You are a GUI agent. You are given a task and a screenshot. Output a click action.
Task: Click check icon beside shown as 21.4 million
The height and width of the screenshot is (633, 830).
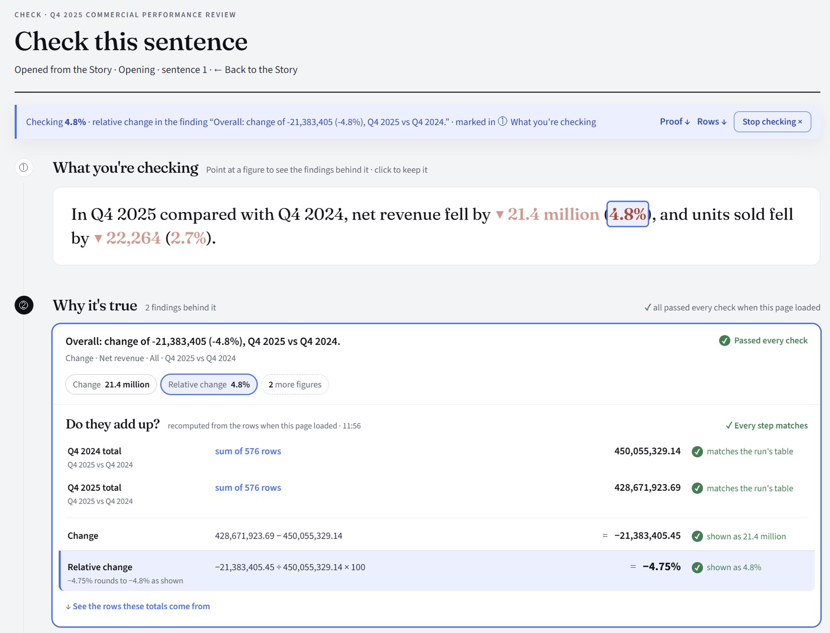pyautogui.click(x=697, y=536)
